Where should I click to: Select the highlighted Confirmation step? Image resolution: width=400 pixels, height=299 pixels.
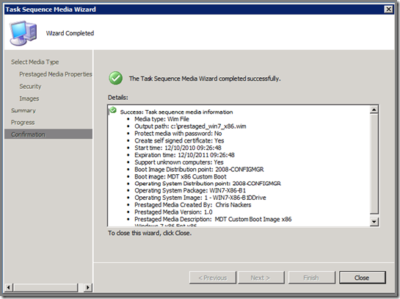[48, 134]
